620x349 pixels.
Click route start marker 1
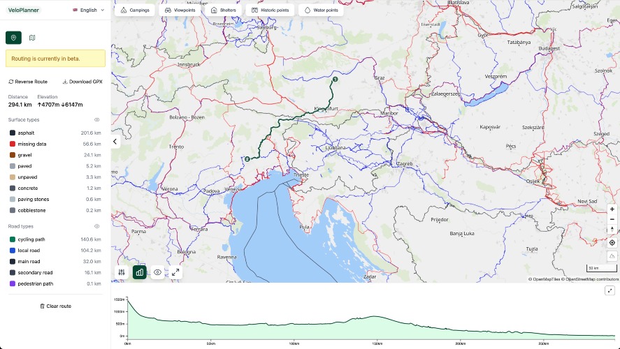click(x=335, y=80)
